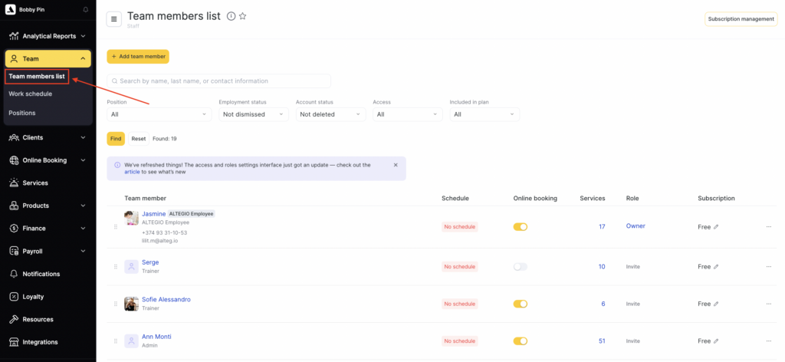
Task: Edit Jasmine's subscription with pencil icon
Action: click(716, 227)
